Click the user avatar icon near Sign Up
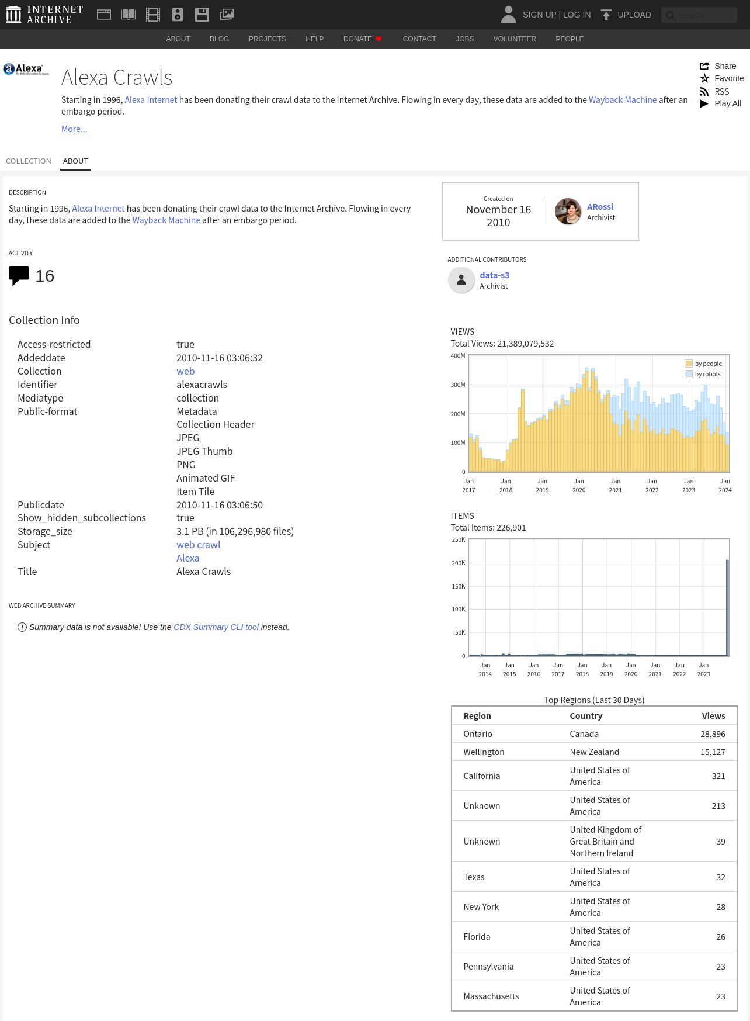 tap(508, 15)
